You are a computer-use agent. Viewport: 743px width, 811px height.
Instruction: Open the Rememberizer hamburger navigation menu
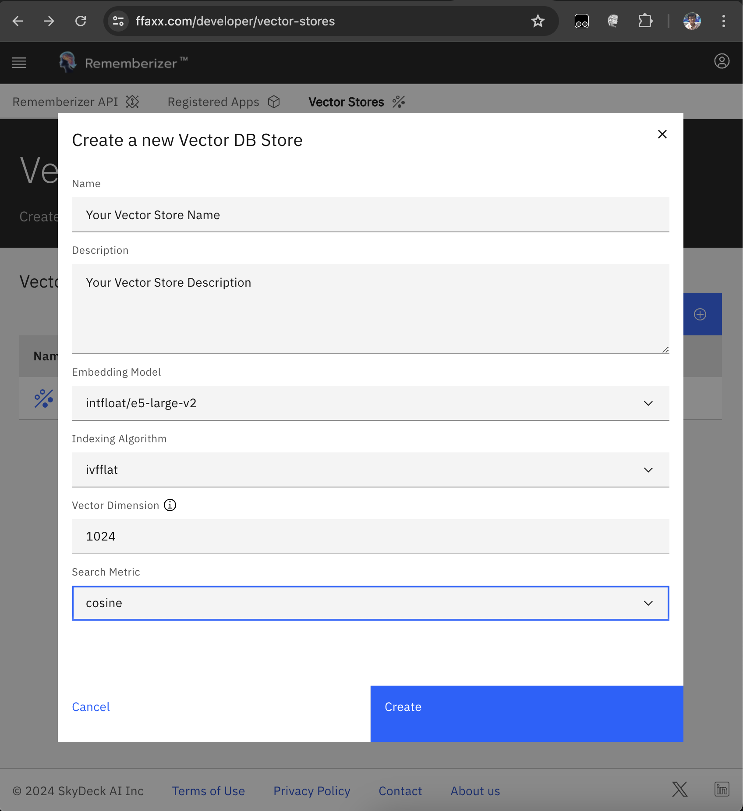tap(19, 62)
